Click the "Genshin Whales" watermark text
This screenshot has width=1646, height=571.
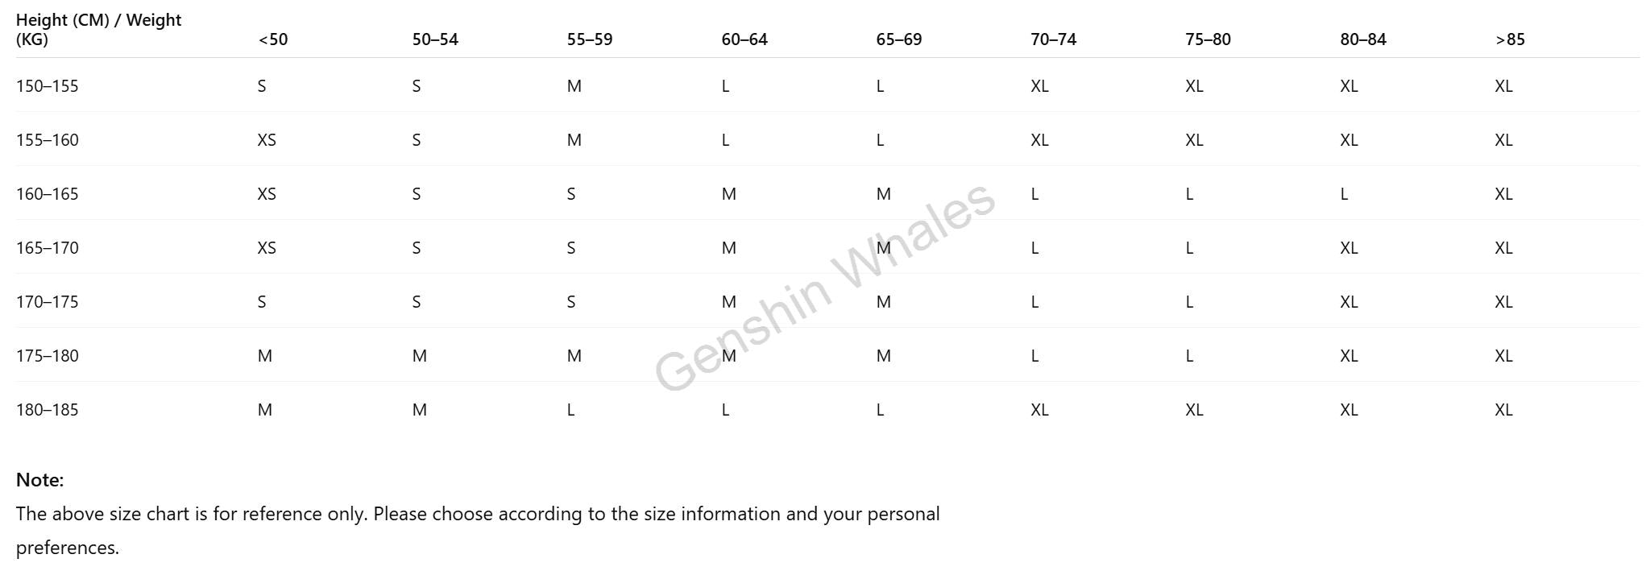(x=824, y=287)
